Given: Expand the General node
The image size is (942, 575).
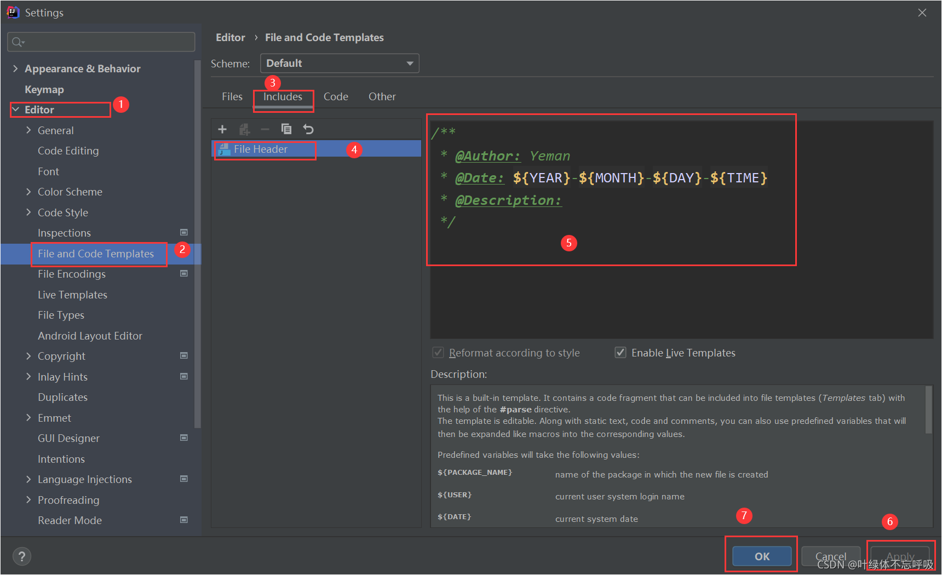Looking at the screenshot, I should point(28,130).
